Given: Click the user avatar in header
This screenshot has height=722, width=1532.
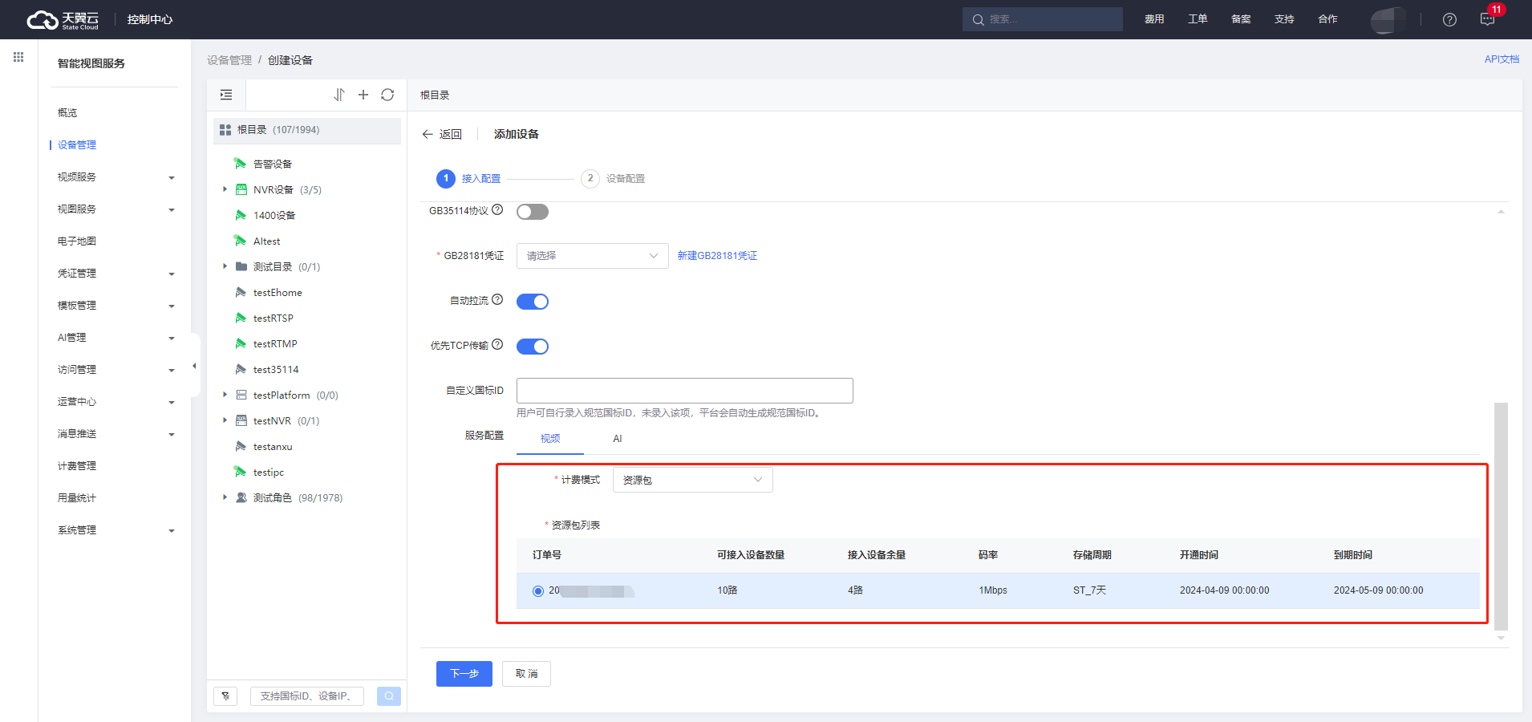Looking at the screenshot, I should click(1388, 20).
